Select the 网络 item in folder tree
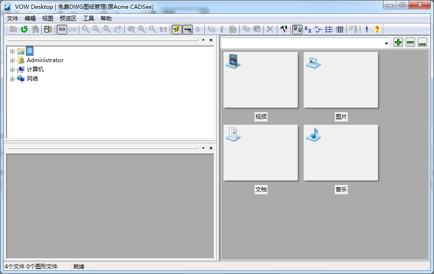 [32, 79]
